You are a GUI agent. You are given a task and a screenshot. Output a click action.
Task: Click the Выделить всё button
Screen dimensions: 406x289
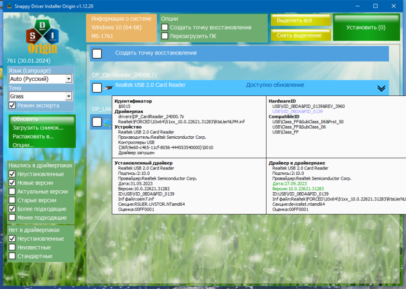click(301, 20)
